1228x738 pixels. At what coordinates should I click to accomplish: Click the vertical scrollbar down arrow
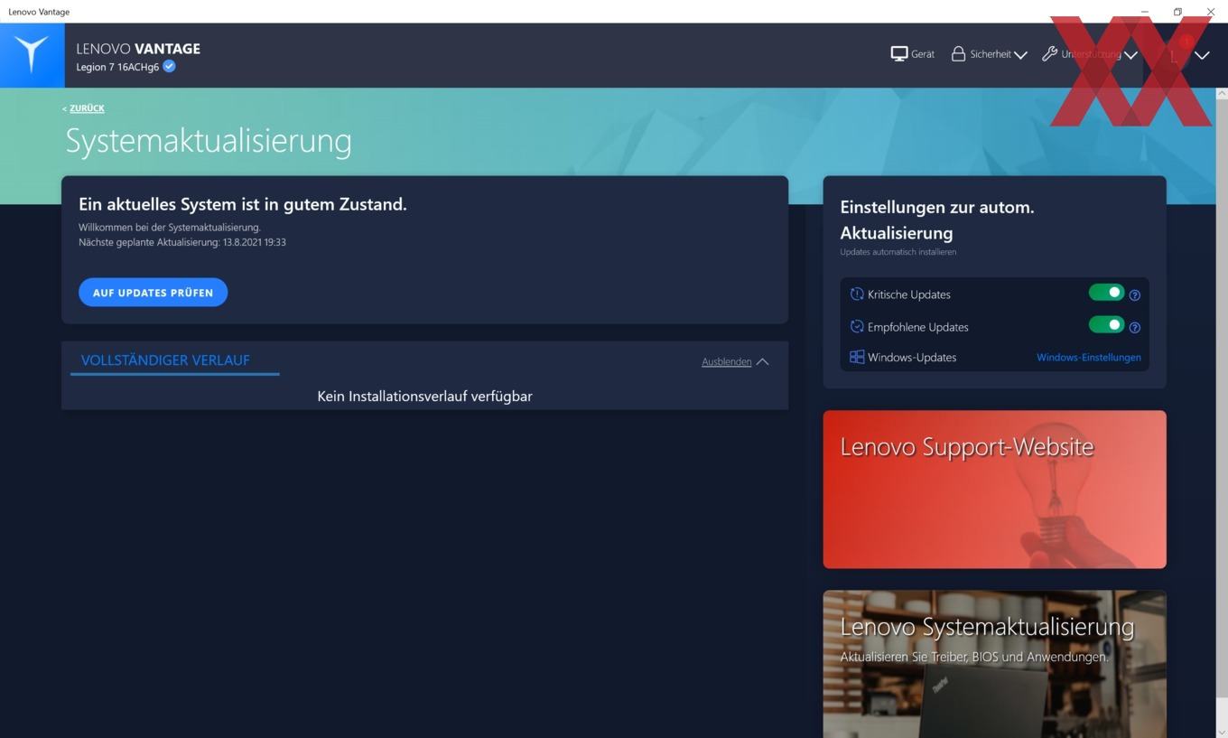[x=1222, y=731]
